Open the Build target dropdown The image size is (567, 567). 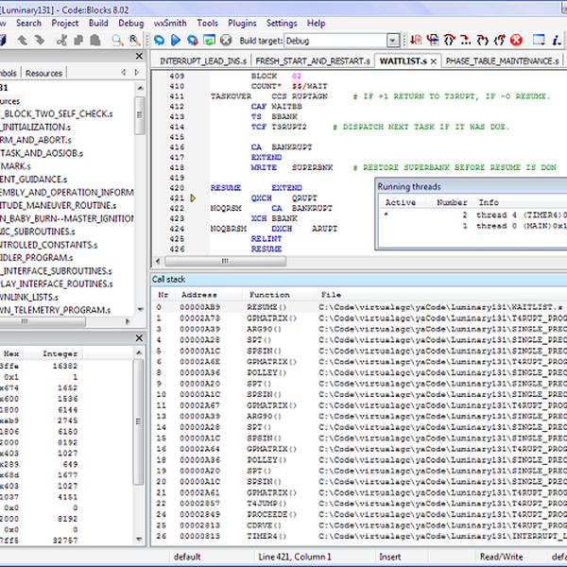tap(392, 42)
